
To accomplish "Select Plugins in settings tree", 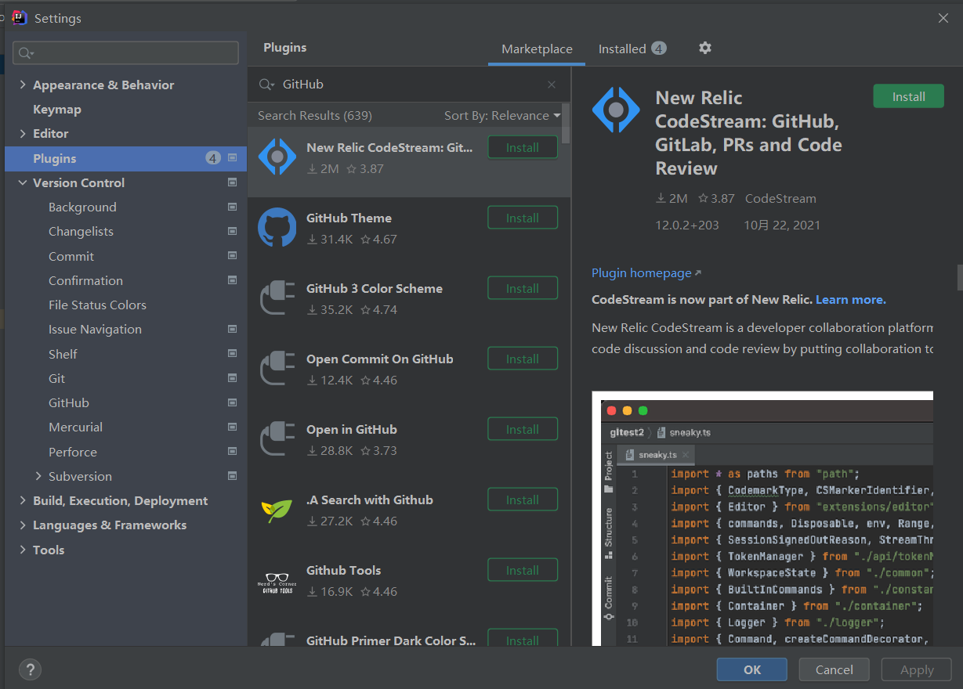I will click(x=125, y=158).
